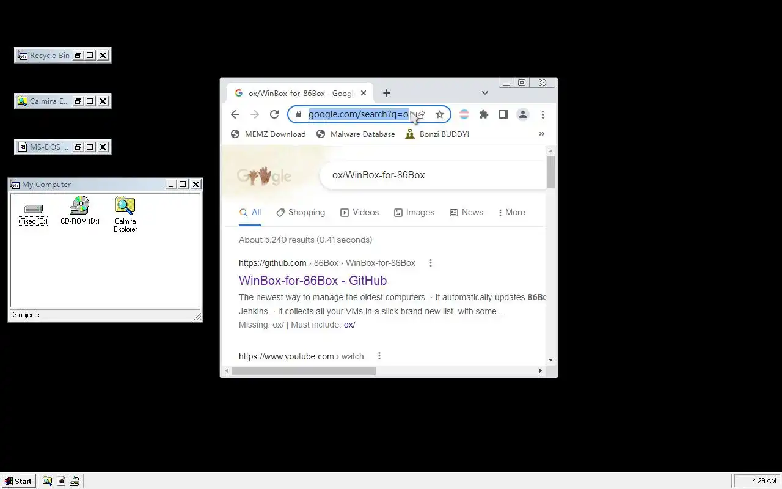Image resolution: width=782 pixels, height=489 pixels.
Task: Click the minimized Recycle Bin title bar
Action: [x=49, y=55]
